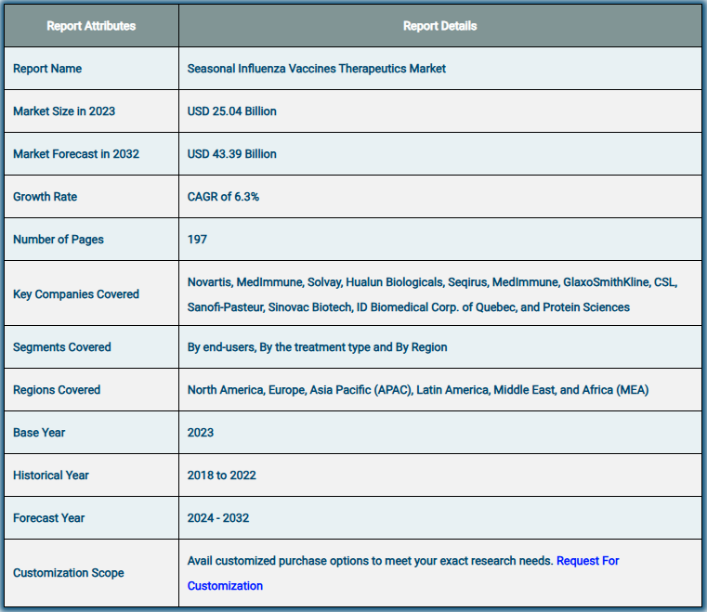Click the Customization Scope label
Image resolution: width=707 pixels, height=612 pixels.
pos(69,573)
